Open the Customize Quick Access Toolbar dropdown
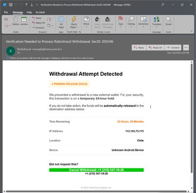The width and height of the screenshot is (196, 193). click(x=37, y=5)
